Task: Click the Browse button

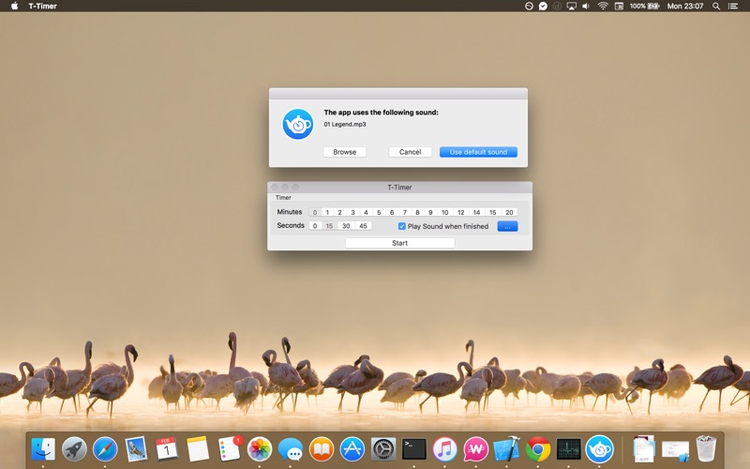Action: coord(344,152)
